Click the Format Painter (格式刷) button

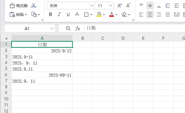(19, 6)
